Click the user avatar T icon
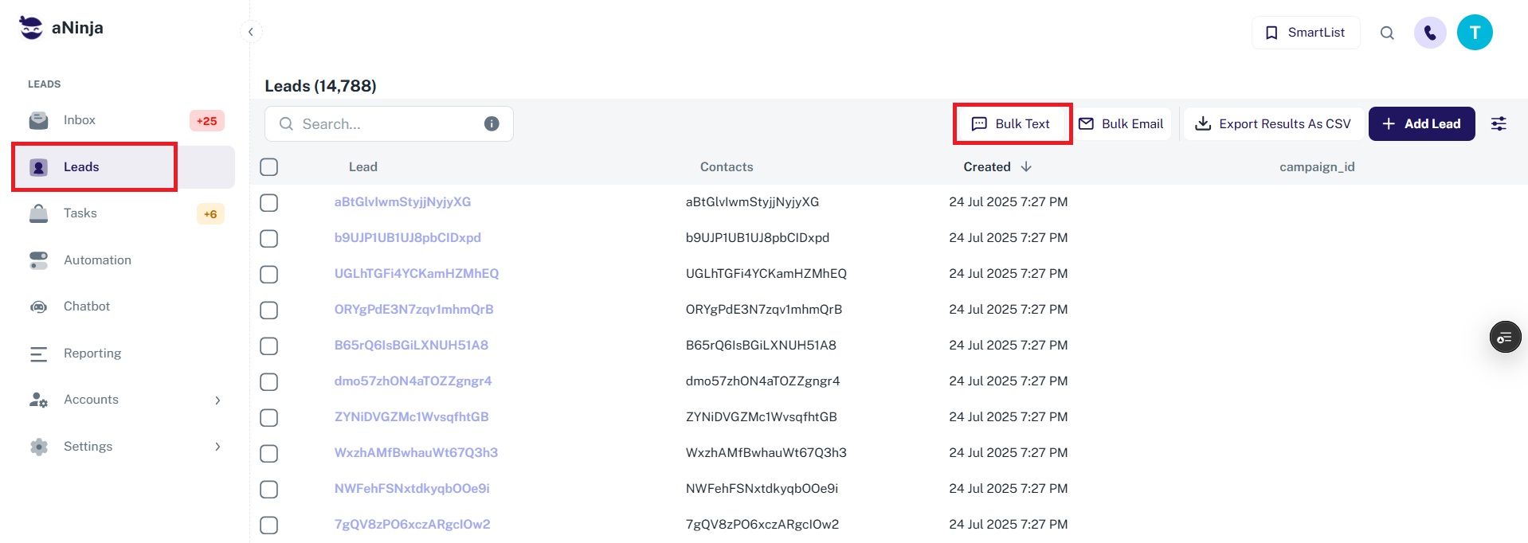The height and width of the screenshot is (543, 1528). pos(1475,33)
